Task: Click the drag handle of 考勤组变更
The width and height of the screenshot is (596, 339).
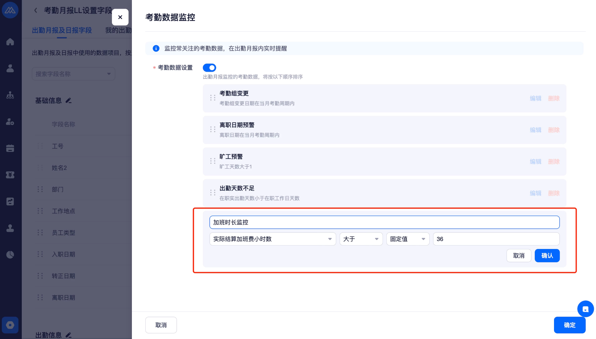Action: [213, 98]
